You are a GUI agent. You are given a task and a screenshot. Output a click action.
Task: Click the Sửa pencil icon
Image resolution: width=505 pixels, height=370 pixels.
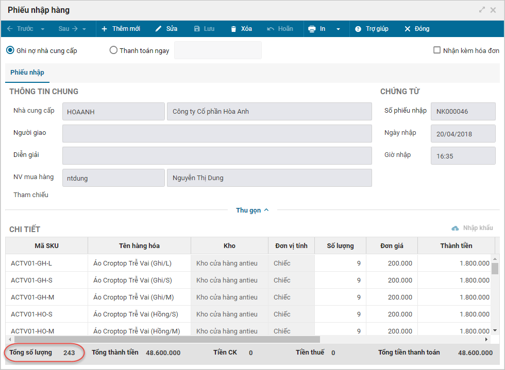coord(159,29)
